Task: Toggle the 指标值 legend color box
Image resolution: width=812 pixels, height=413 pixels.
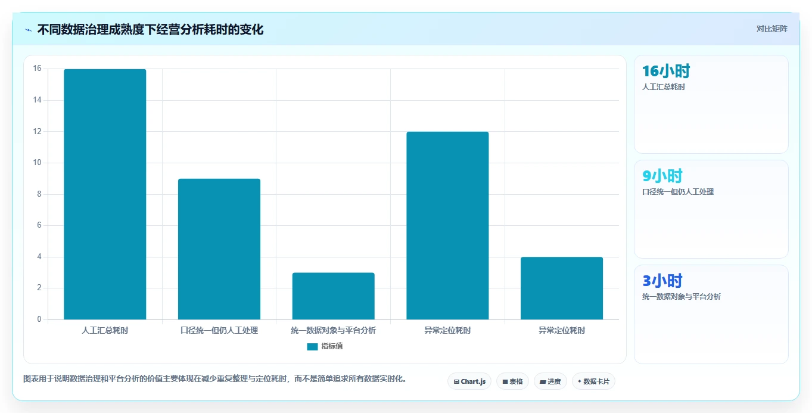Action: 312,346
